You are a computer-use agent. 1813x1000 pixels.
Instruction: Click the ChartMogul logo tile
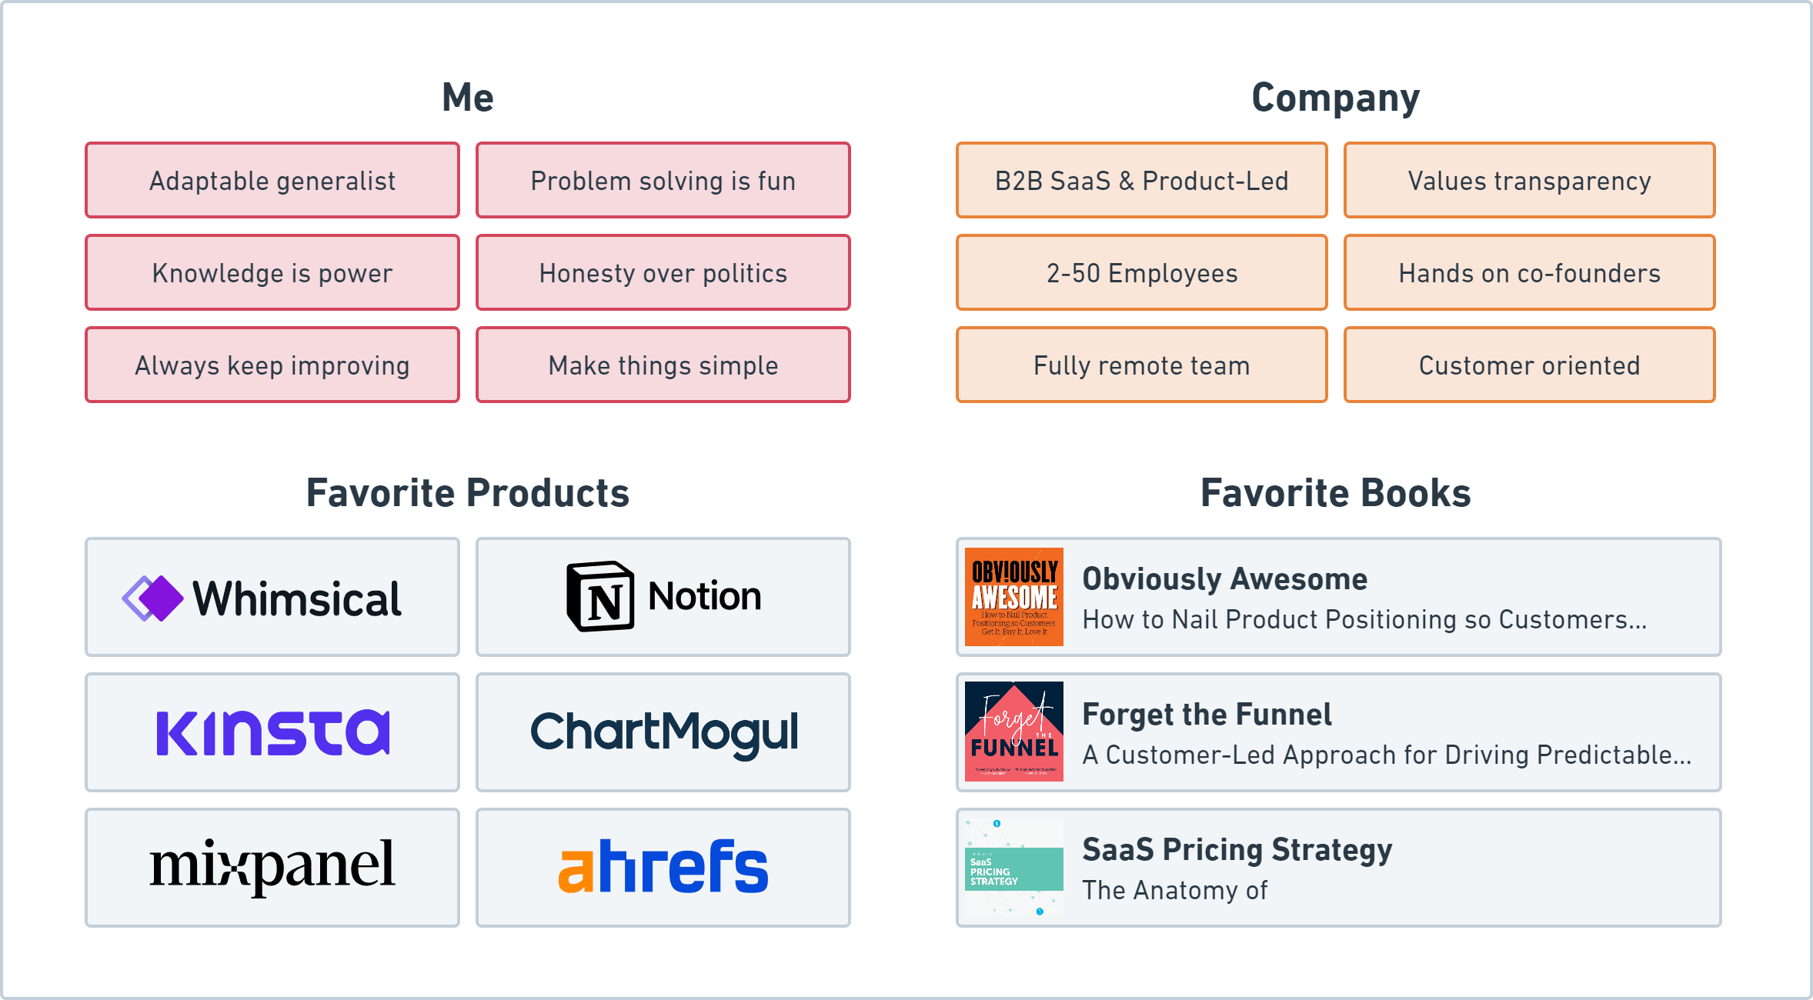(x=663, y=732)
